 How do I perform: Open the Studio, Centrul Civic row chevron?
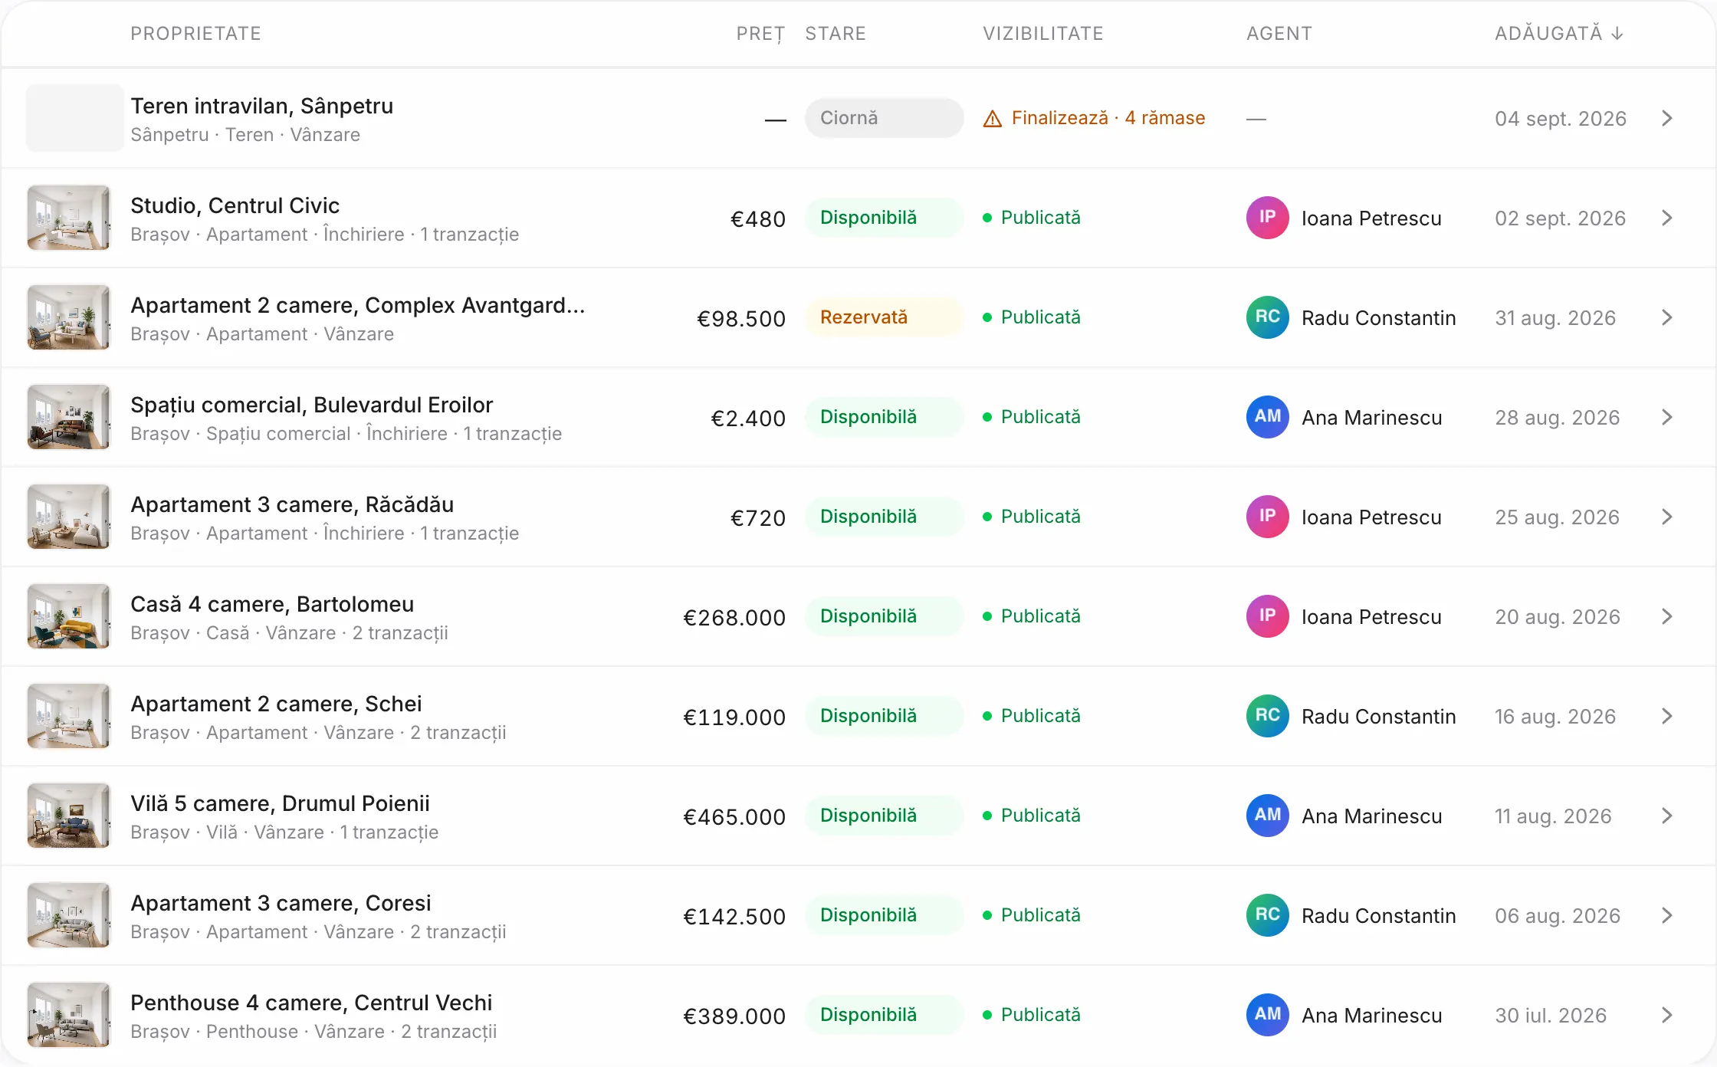[1667, 218]
